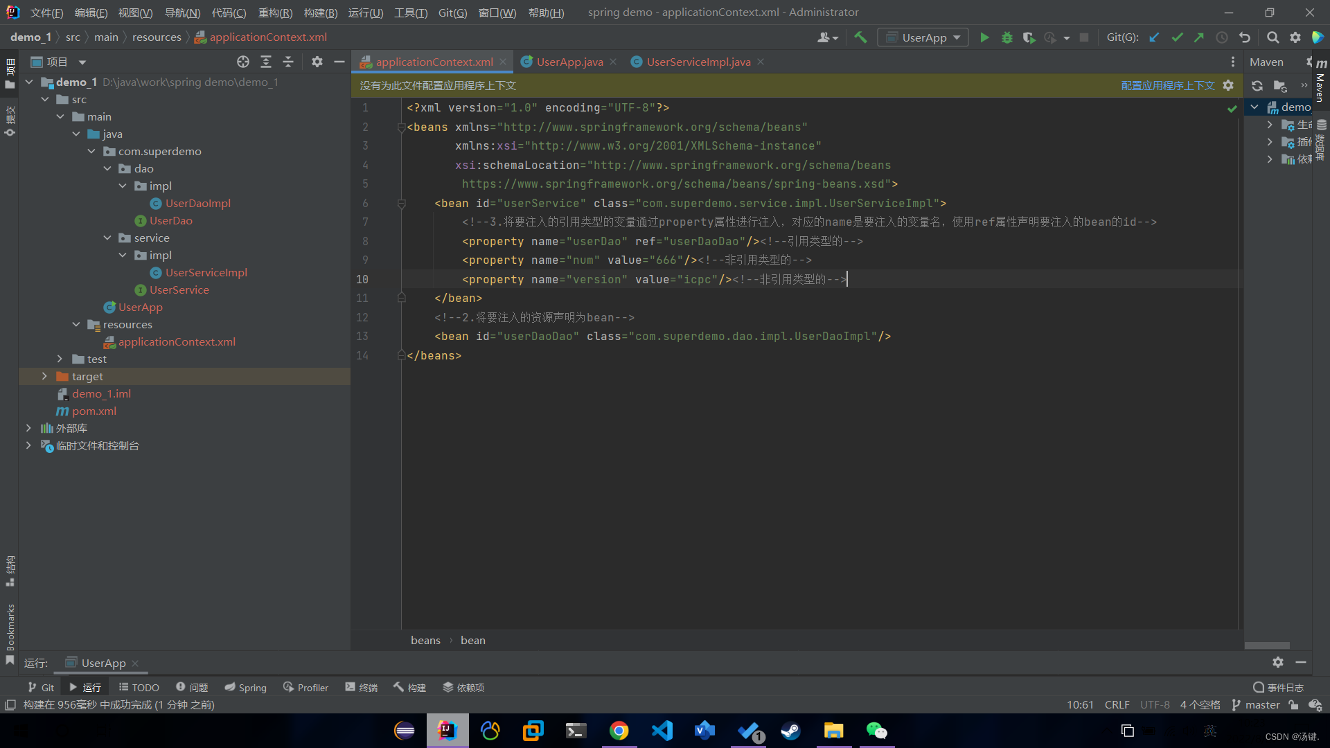
Task: Click the Git update project arrow
Action: pyautogui.click(x=1154, y=37)
